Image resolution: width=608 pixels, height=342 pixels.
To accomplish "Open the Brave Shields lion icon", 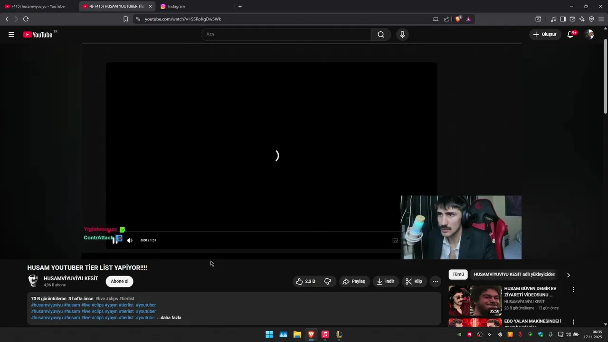I will pyautogui.click(x=458, y=19).
